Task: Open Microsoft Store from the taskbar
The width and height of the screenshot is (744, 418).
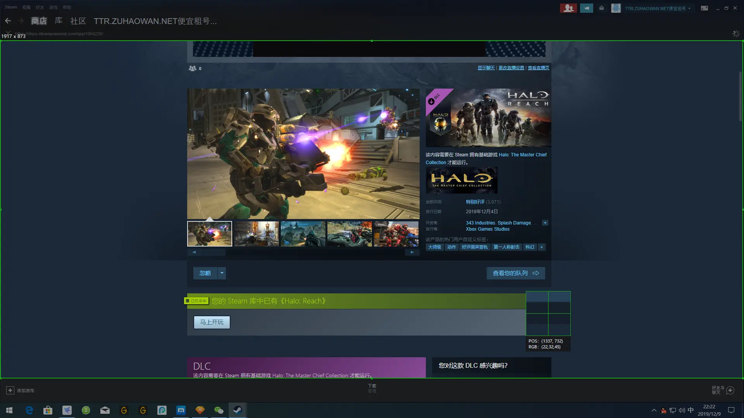Action: point(48,410)
